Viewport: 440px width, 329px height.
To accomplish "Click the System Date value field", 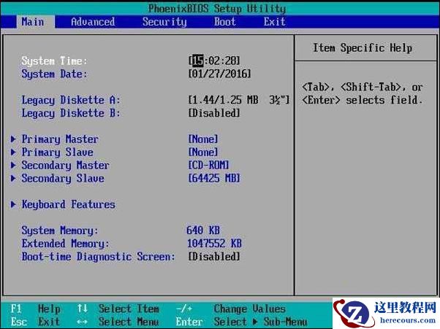I will pyautogui.click(x=219, y=74).
